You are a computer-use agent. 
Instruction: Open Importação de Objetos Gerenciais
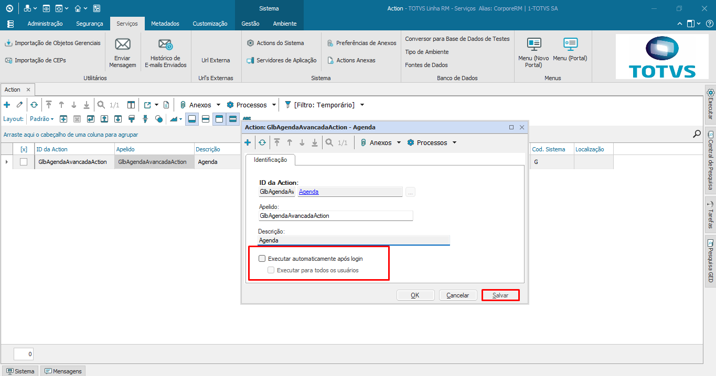click(x=52, y=43)
